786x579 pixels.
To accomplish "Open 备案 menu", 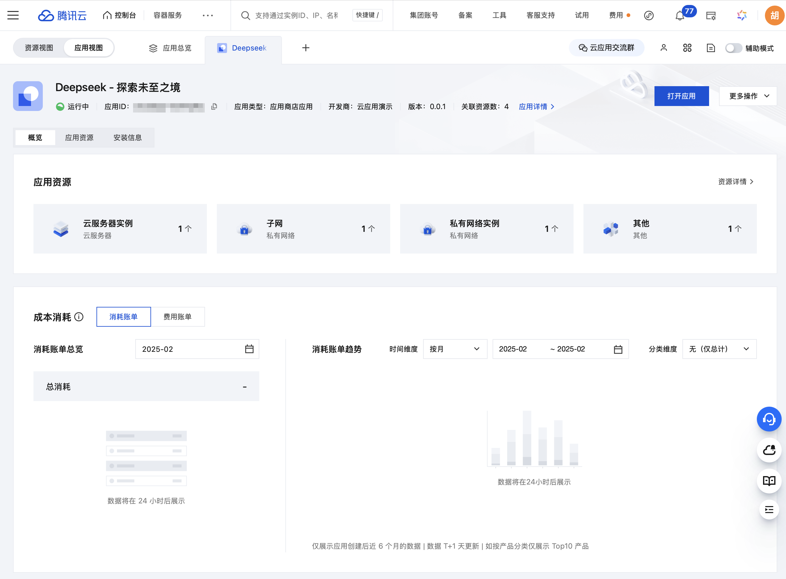I will (465, 15).
